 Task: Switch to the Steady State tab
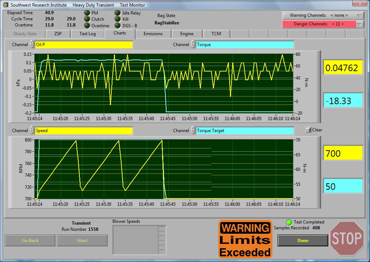(x=25, y=34)
